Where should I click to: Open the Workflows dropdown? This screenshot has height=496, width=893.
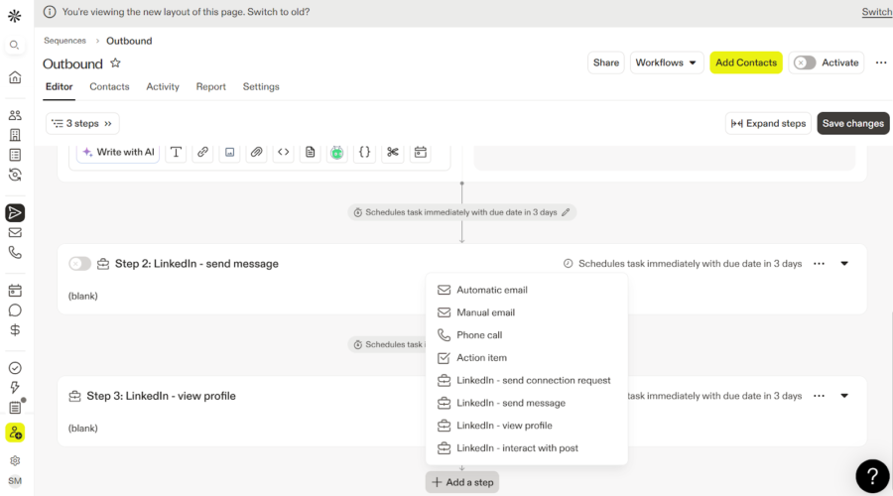click(667, 62)
